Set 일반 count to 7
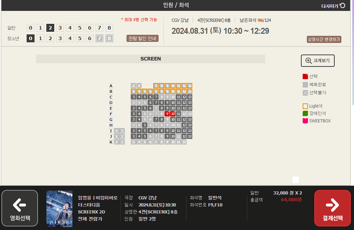Viewport: 354px width, 230px height. pos(99,28)
